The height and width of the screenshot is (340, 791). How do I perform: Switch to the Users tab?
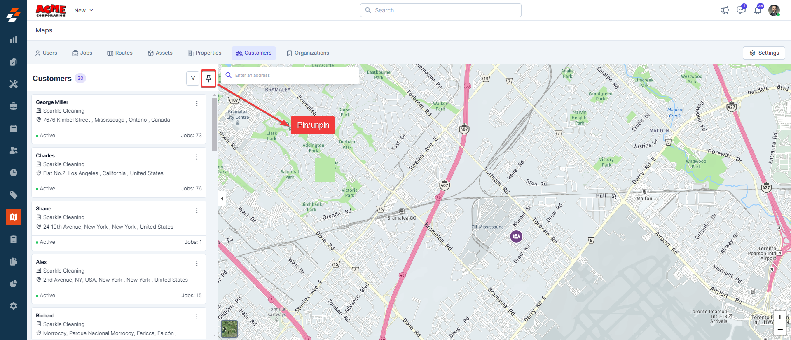click(46, 53)
